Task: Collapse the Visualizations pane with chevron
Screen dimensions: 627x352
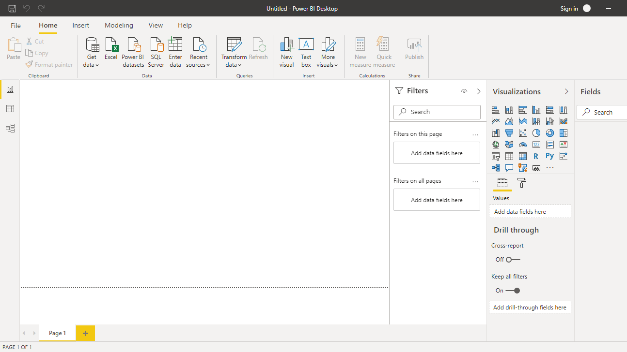Action: [x=566, y=91]
